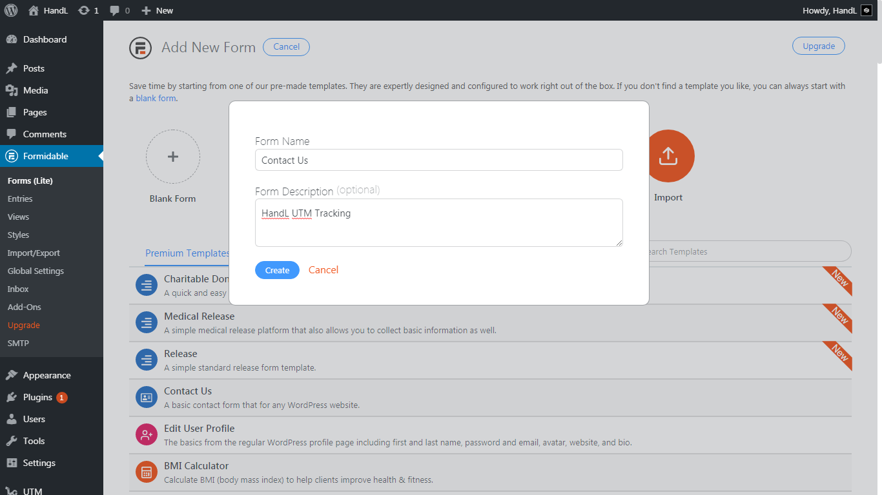Viewport: 882px width, 495px height.
Task: Click the orange Import upload icon
Action: tap(668, 156)
